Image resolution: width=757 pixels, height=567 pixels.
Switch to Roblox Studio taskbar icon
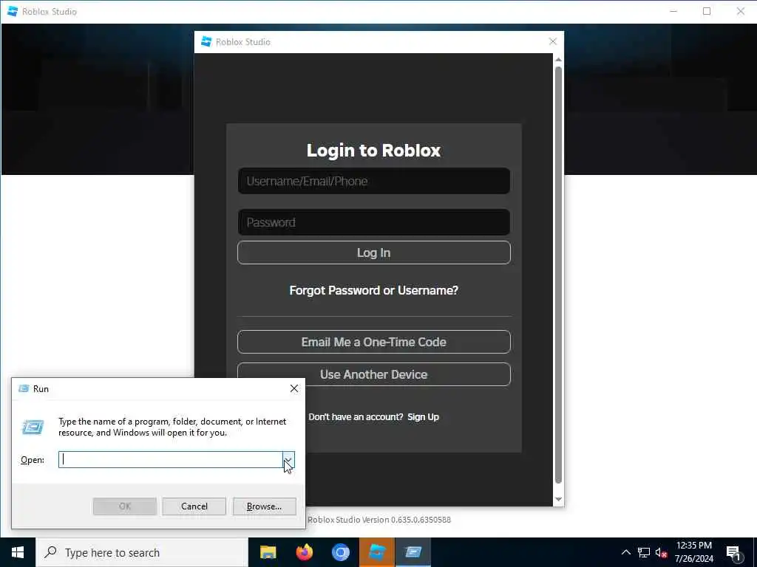click(377, 552)
